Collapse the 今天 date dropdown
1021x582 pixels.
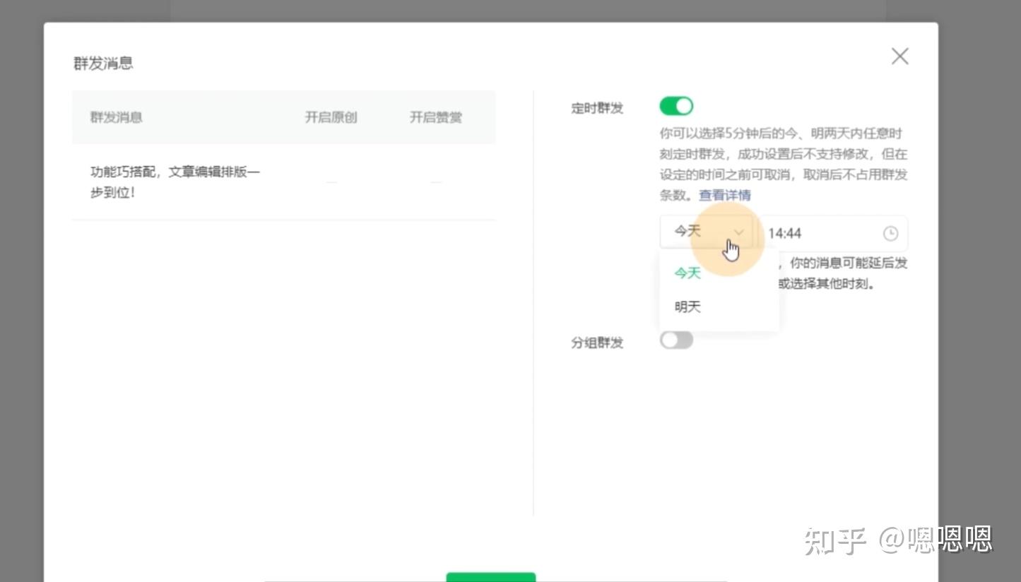coord(707,232)
